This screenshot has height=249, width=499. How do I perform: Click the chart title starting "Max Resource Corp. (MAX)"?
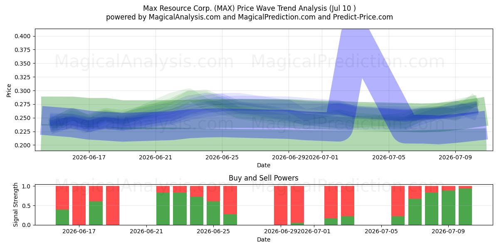[249, 8]
